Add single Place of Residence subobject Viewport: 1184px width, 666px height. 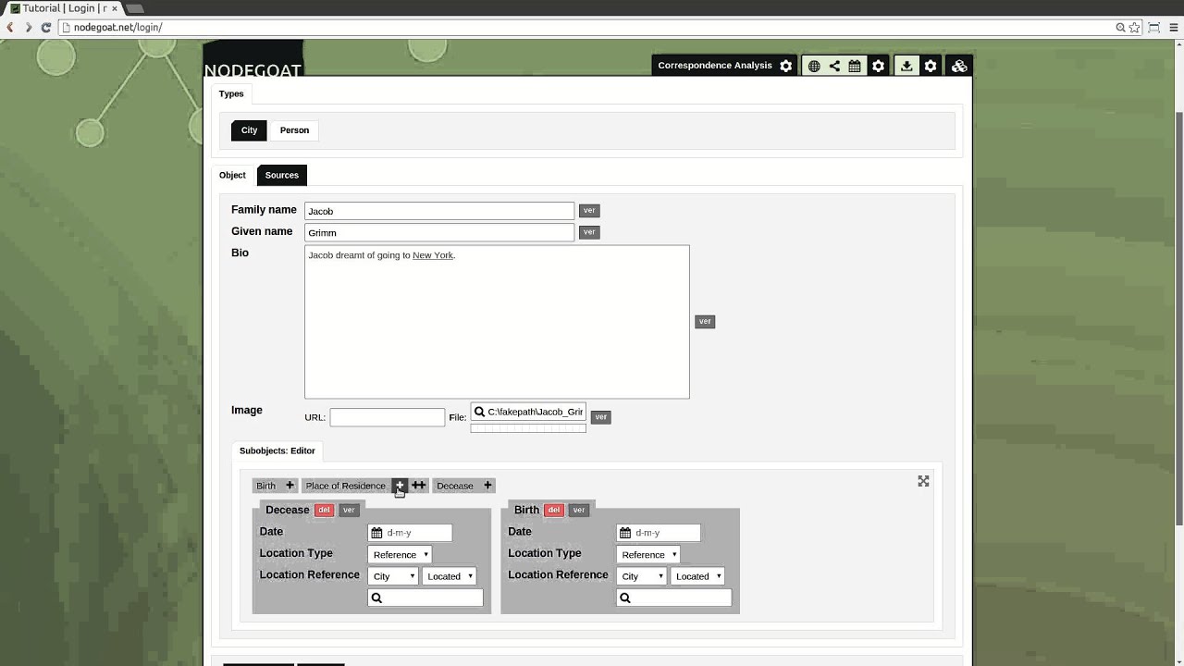pos(400,486)
